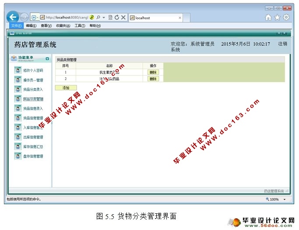The height and width of the screenshot is (230, 299).
Task: Click the 名称 column header
Action: pos(109,66)
